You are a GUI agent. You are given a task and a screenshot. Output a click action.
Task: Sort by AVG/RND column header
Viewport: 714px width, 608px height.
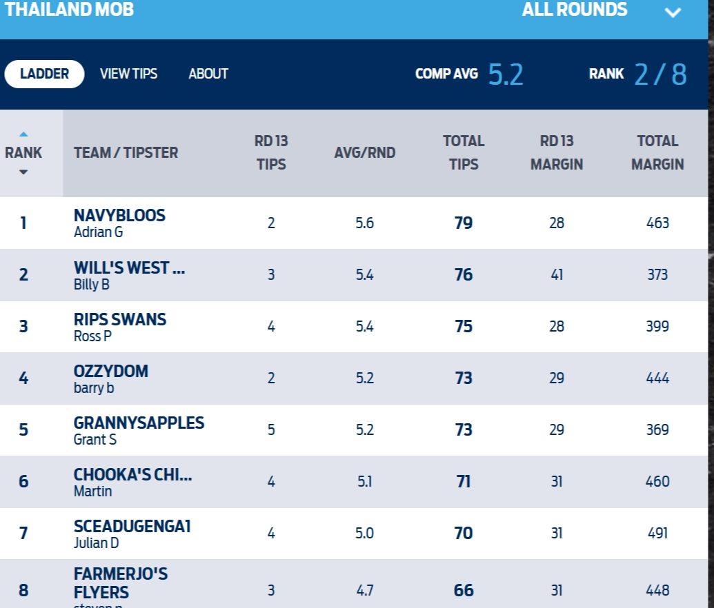tap(365, 152)
